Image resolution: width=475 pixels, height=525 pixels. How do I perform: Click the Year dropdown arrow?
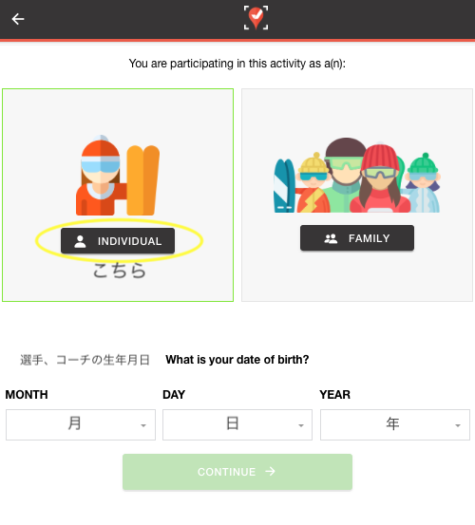tap(458, 425)
